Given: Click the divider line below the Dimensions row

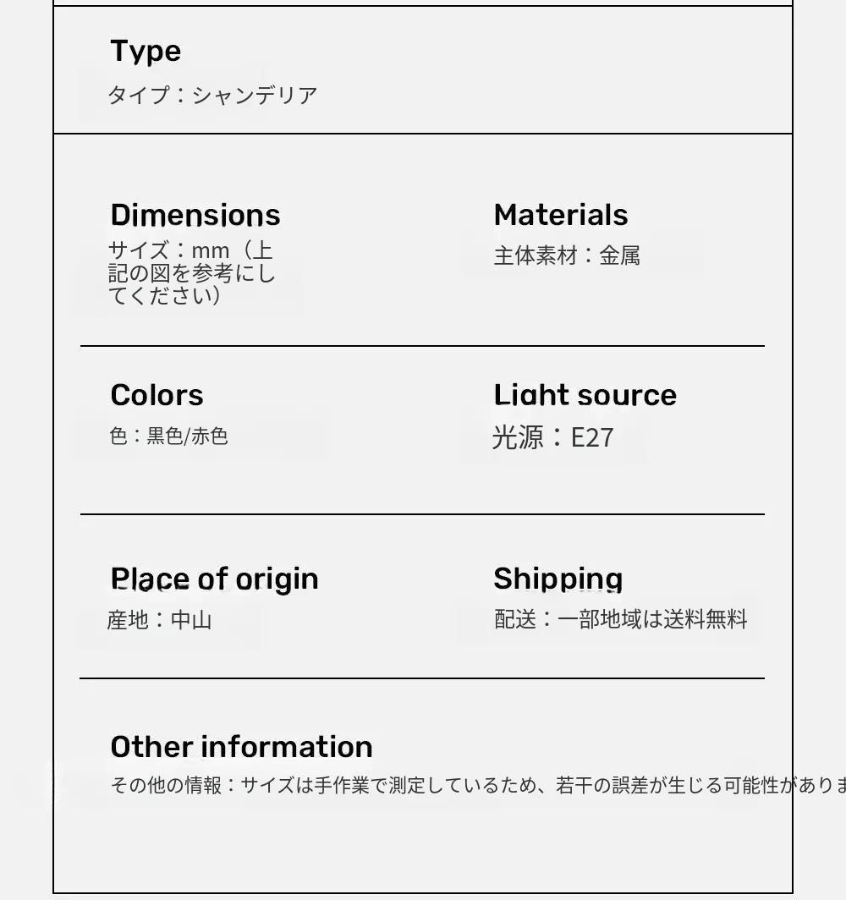Looking at the screenshot, I should tap(423, 346).
